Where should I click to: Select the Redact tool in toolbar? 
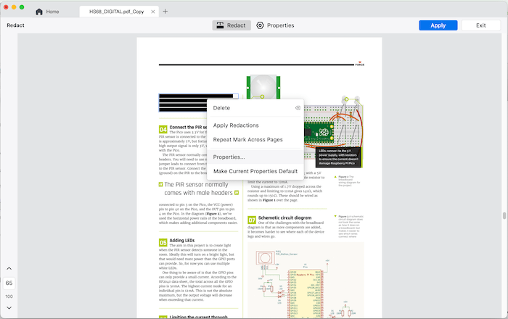[231, 25]
